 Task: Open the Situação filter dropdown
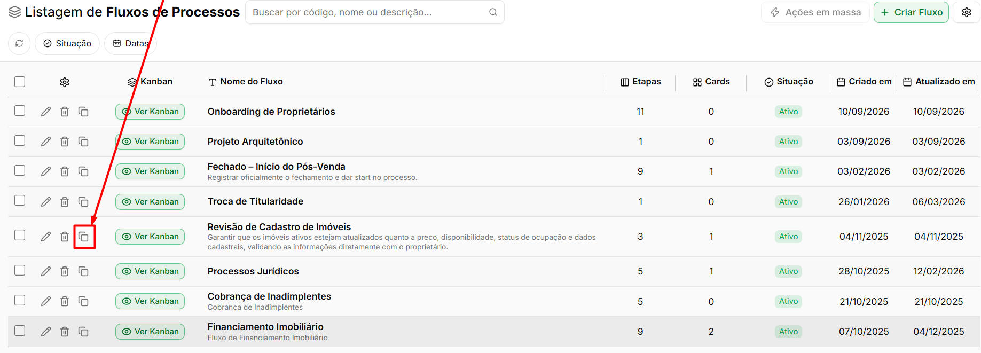[x=67, y=43]
